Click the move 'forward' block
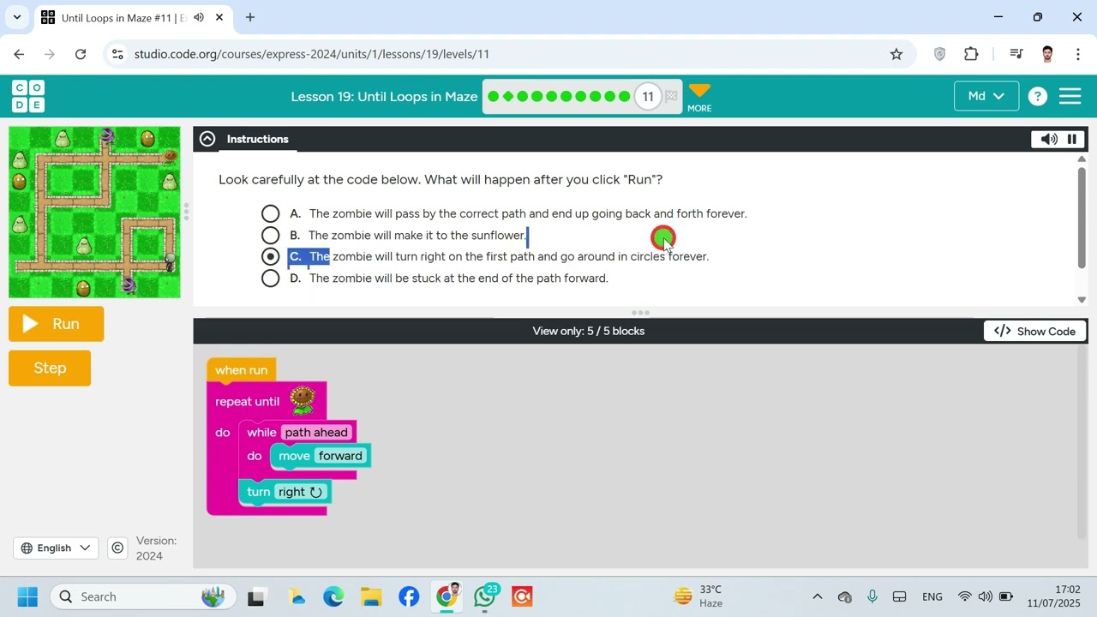 [340, 456]
